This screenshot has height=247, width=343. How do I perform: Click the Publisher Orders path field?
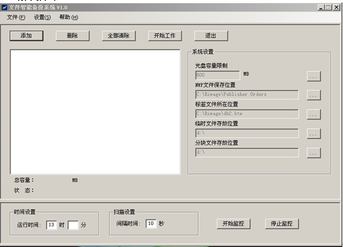tap(247, 95)
